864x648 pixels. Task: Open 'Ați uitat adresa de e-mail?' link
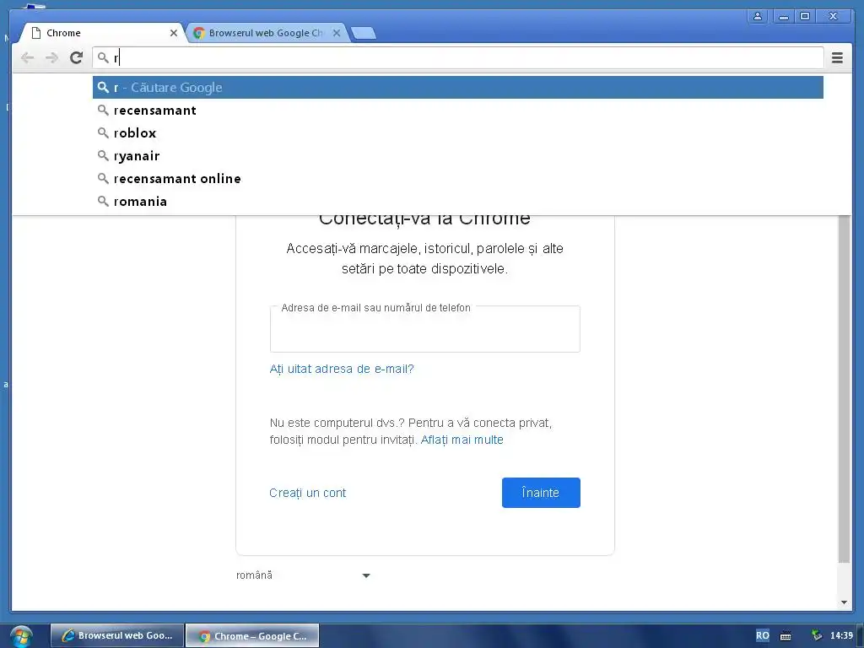[x=342, y=369]
